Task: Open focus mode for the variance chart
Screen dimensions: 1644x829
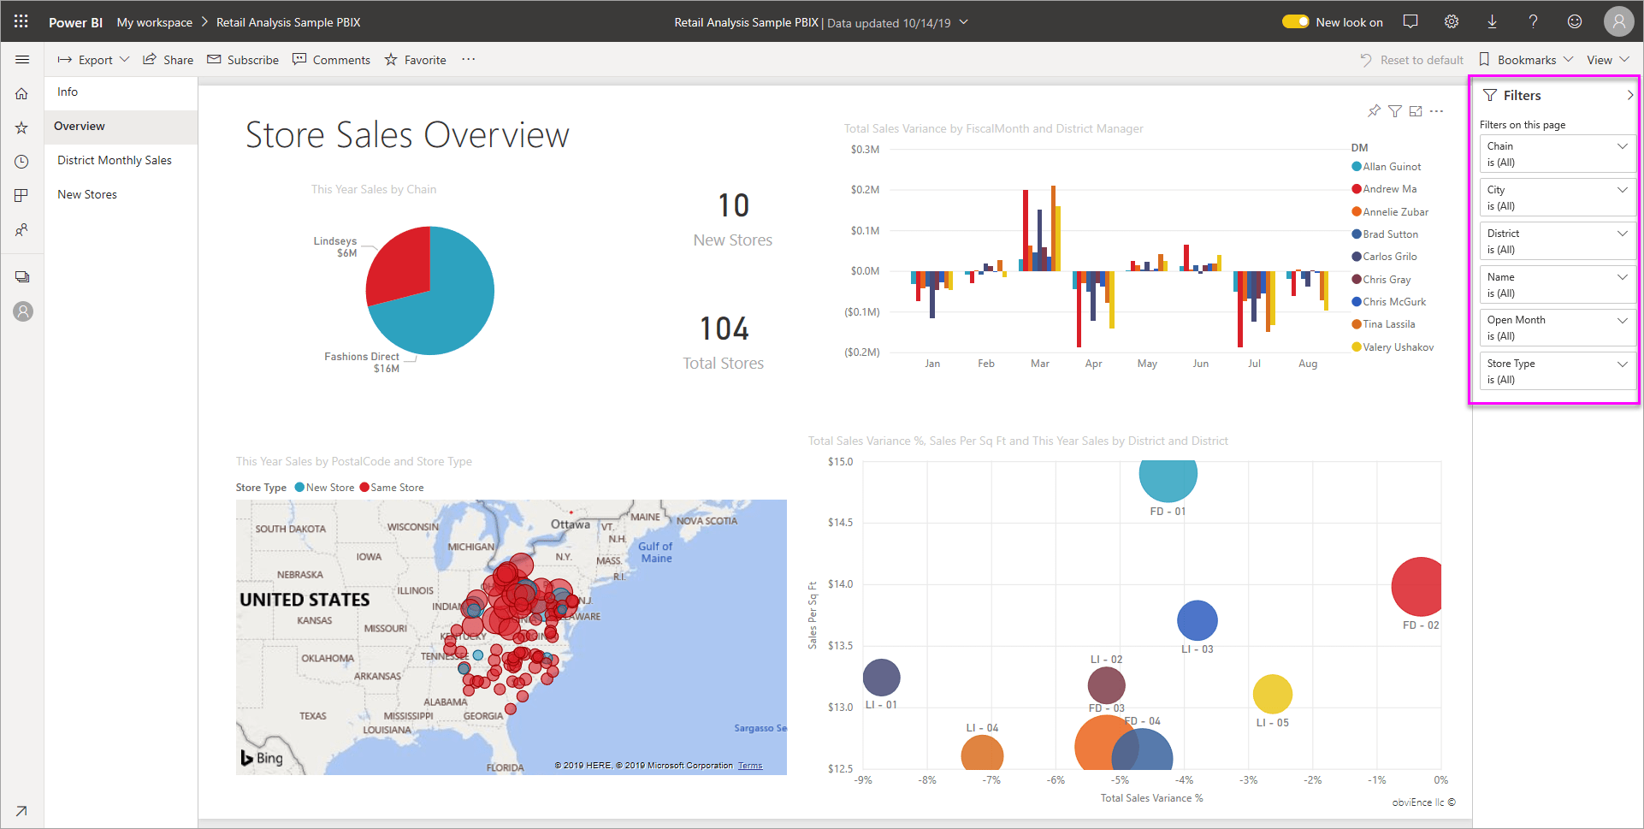Action: pyautogui.click(x=1416, y=110)
